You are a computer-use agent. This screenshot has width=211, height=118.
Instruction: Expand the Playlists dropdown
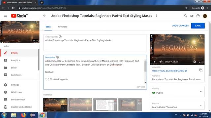[x=177, y=106]
